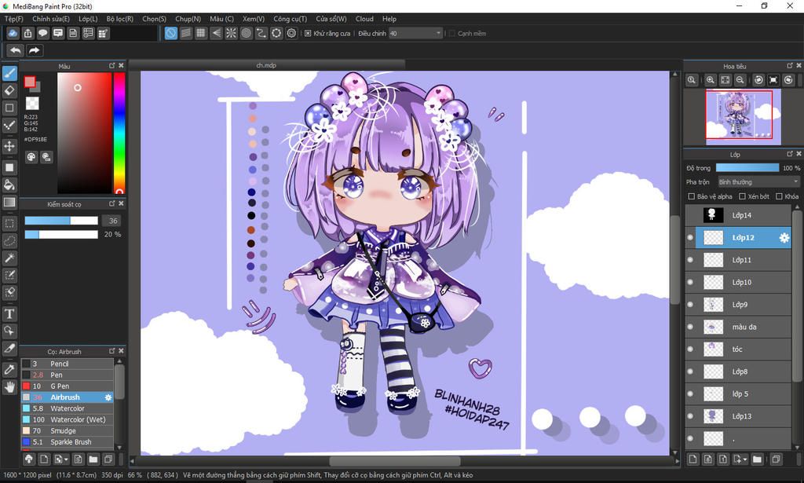This screenshot has width=804, height=483.
Task: Enable the radial snap guide
Action: tap(232, 33)
